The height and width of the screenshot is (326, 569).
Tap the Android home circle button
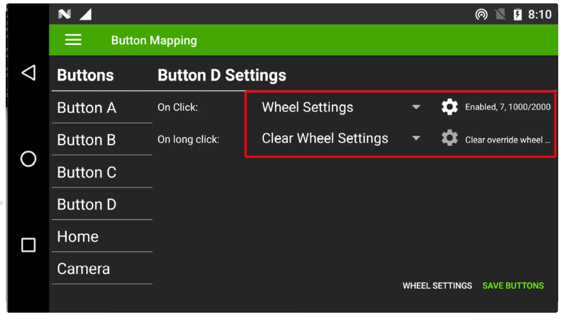tap(29, 159)
